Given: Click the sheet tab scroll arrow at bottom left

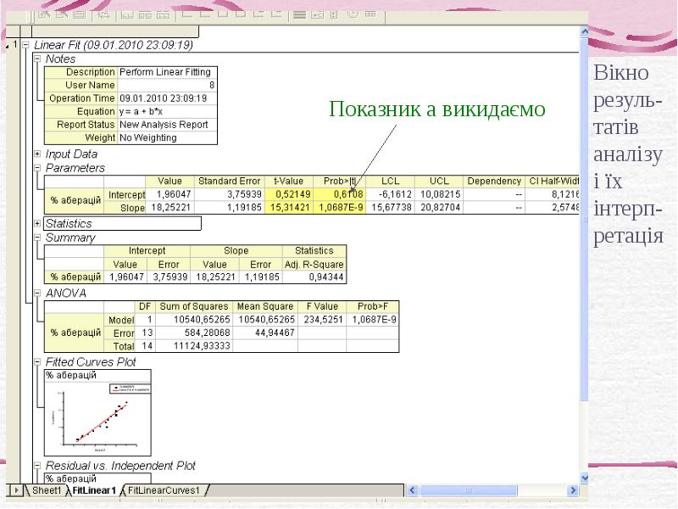Looking at the screenshot, I should coord(15,490).
